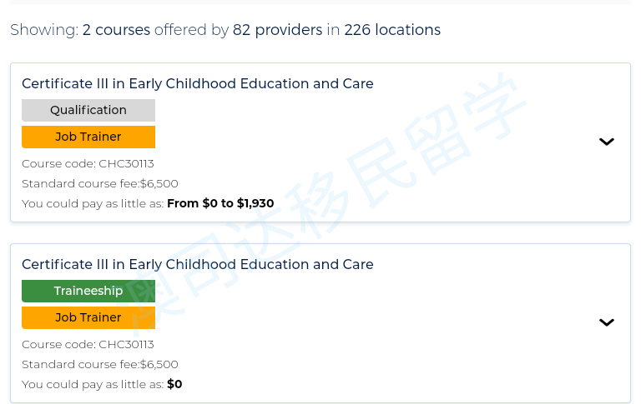Click standard course fee in Qualification card
The width and height of the screenshot is (641, 404).
(100, 183)
